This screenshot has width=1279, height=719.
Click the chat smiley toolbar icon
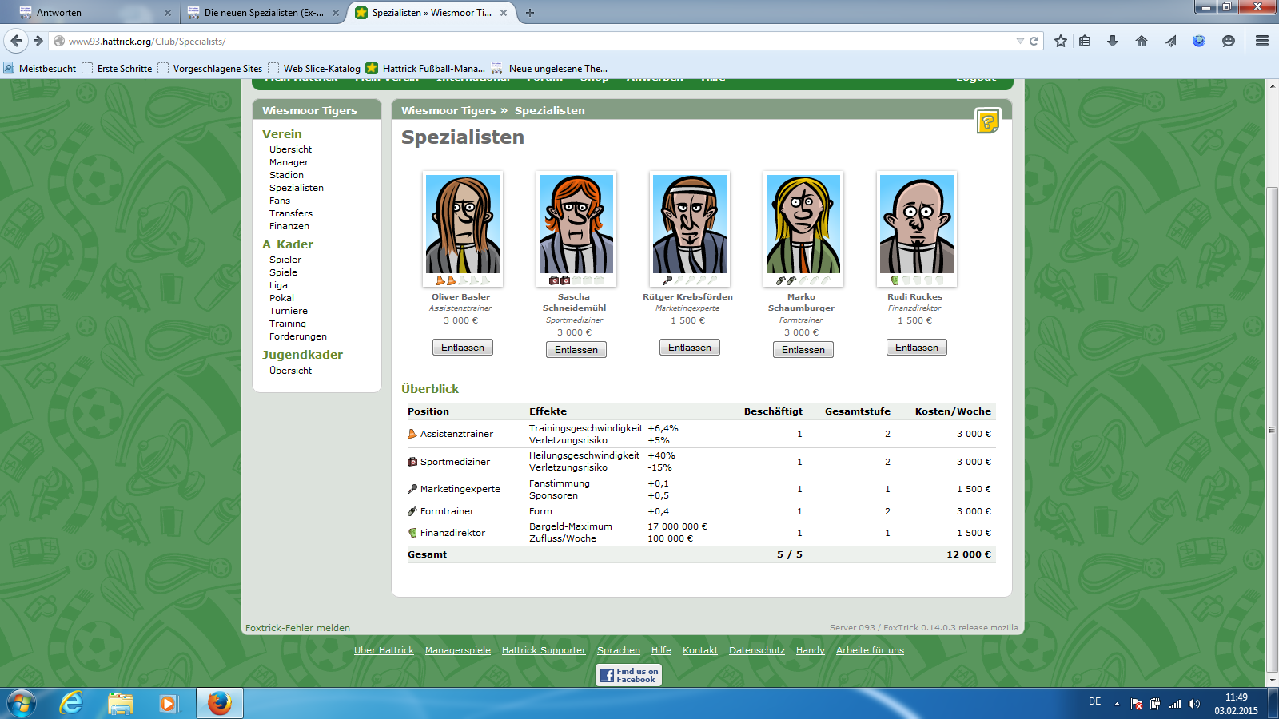click(1229, 41)
